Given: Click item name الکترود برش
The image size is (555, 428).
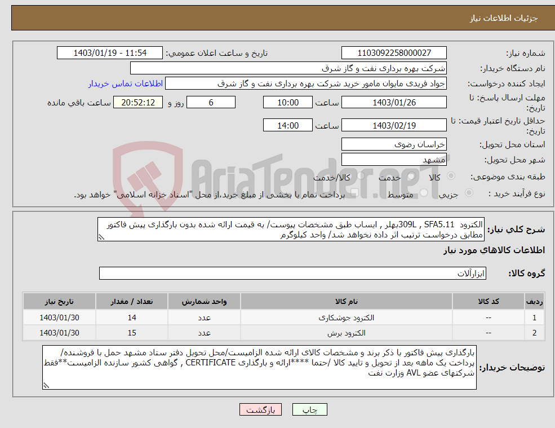Looking at the screenshot, I should tap(346, 333).
